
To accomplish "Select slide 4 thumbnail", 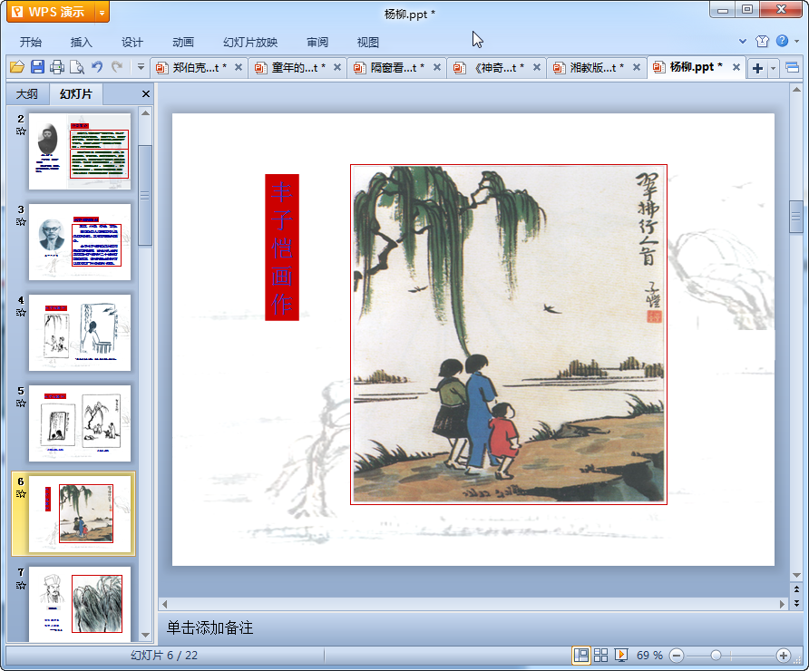I will coord(80,333).
